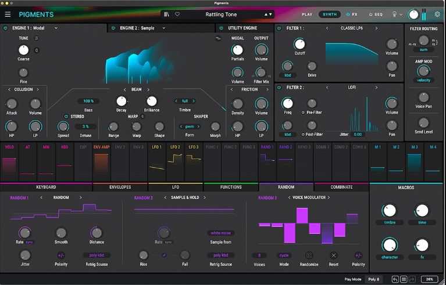
Task: Click the Rattling Tone preset name
Action: (221, 15)
